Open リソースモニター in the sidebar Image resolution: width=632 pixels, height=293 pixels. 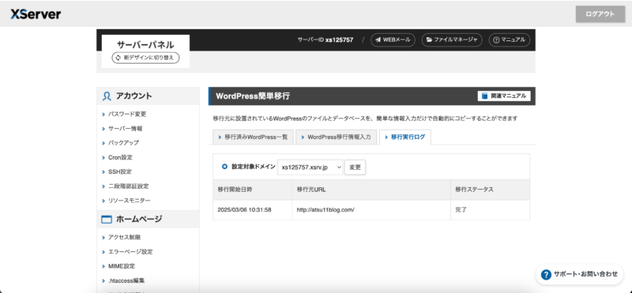[x=129, y=201]
